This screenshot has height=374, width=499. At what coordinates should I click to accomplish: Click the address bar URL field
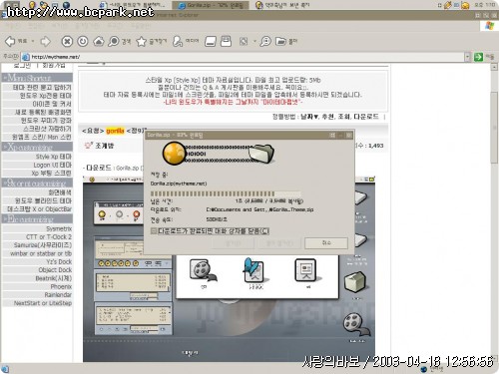tap(243, 57)
